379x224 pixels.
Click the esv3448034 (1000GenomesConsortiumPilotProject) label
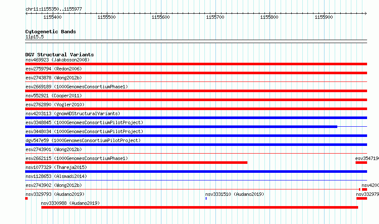84,131
